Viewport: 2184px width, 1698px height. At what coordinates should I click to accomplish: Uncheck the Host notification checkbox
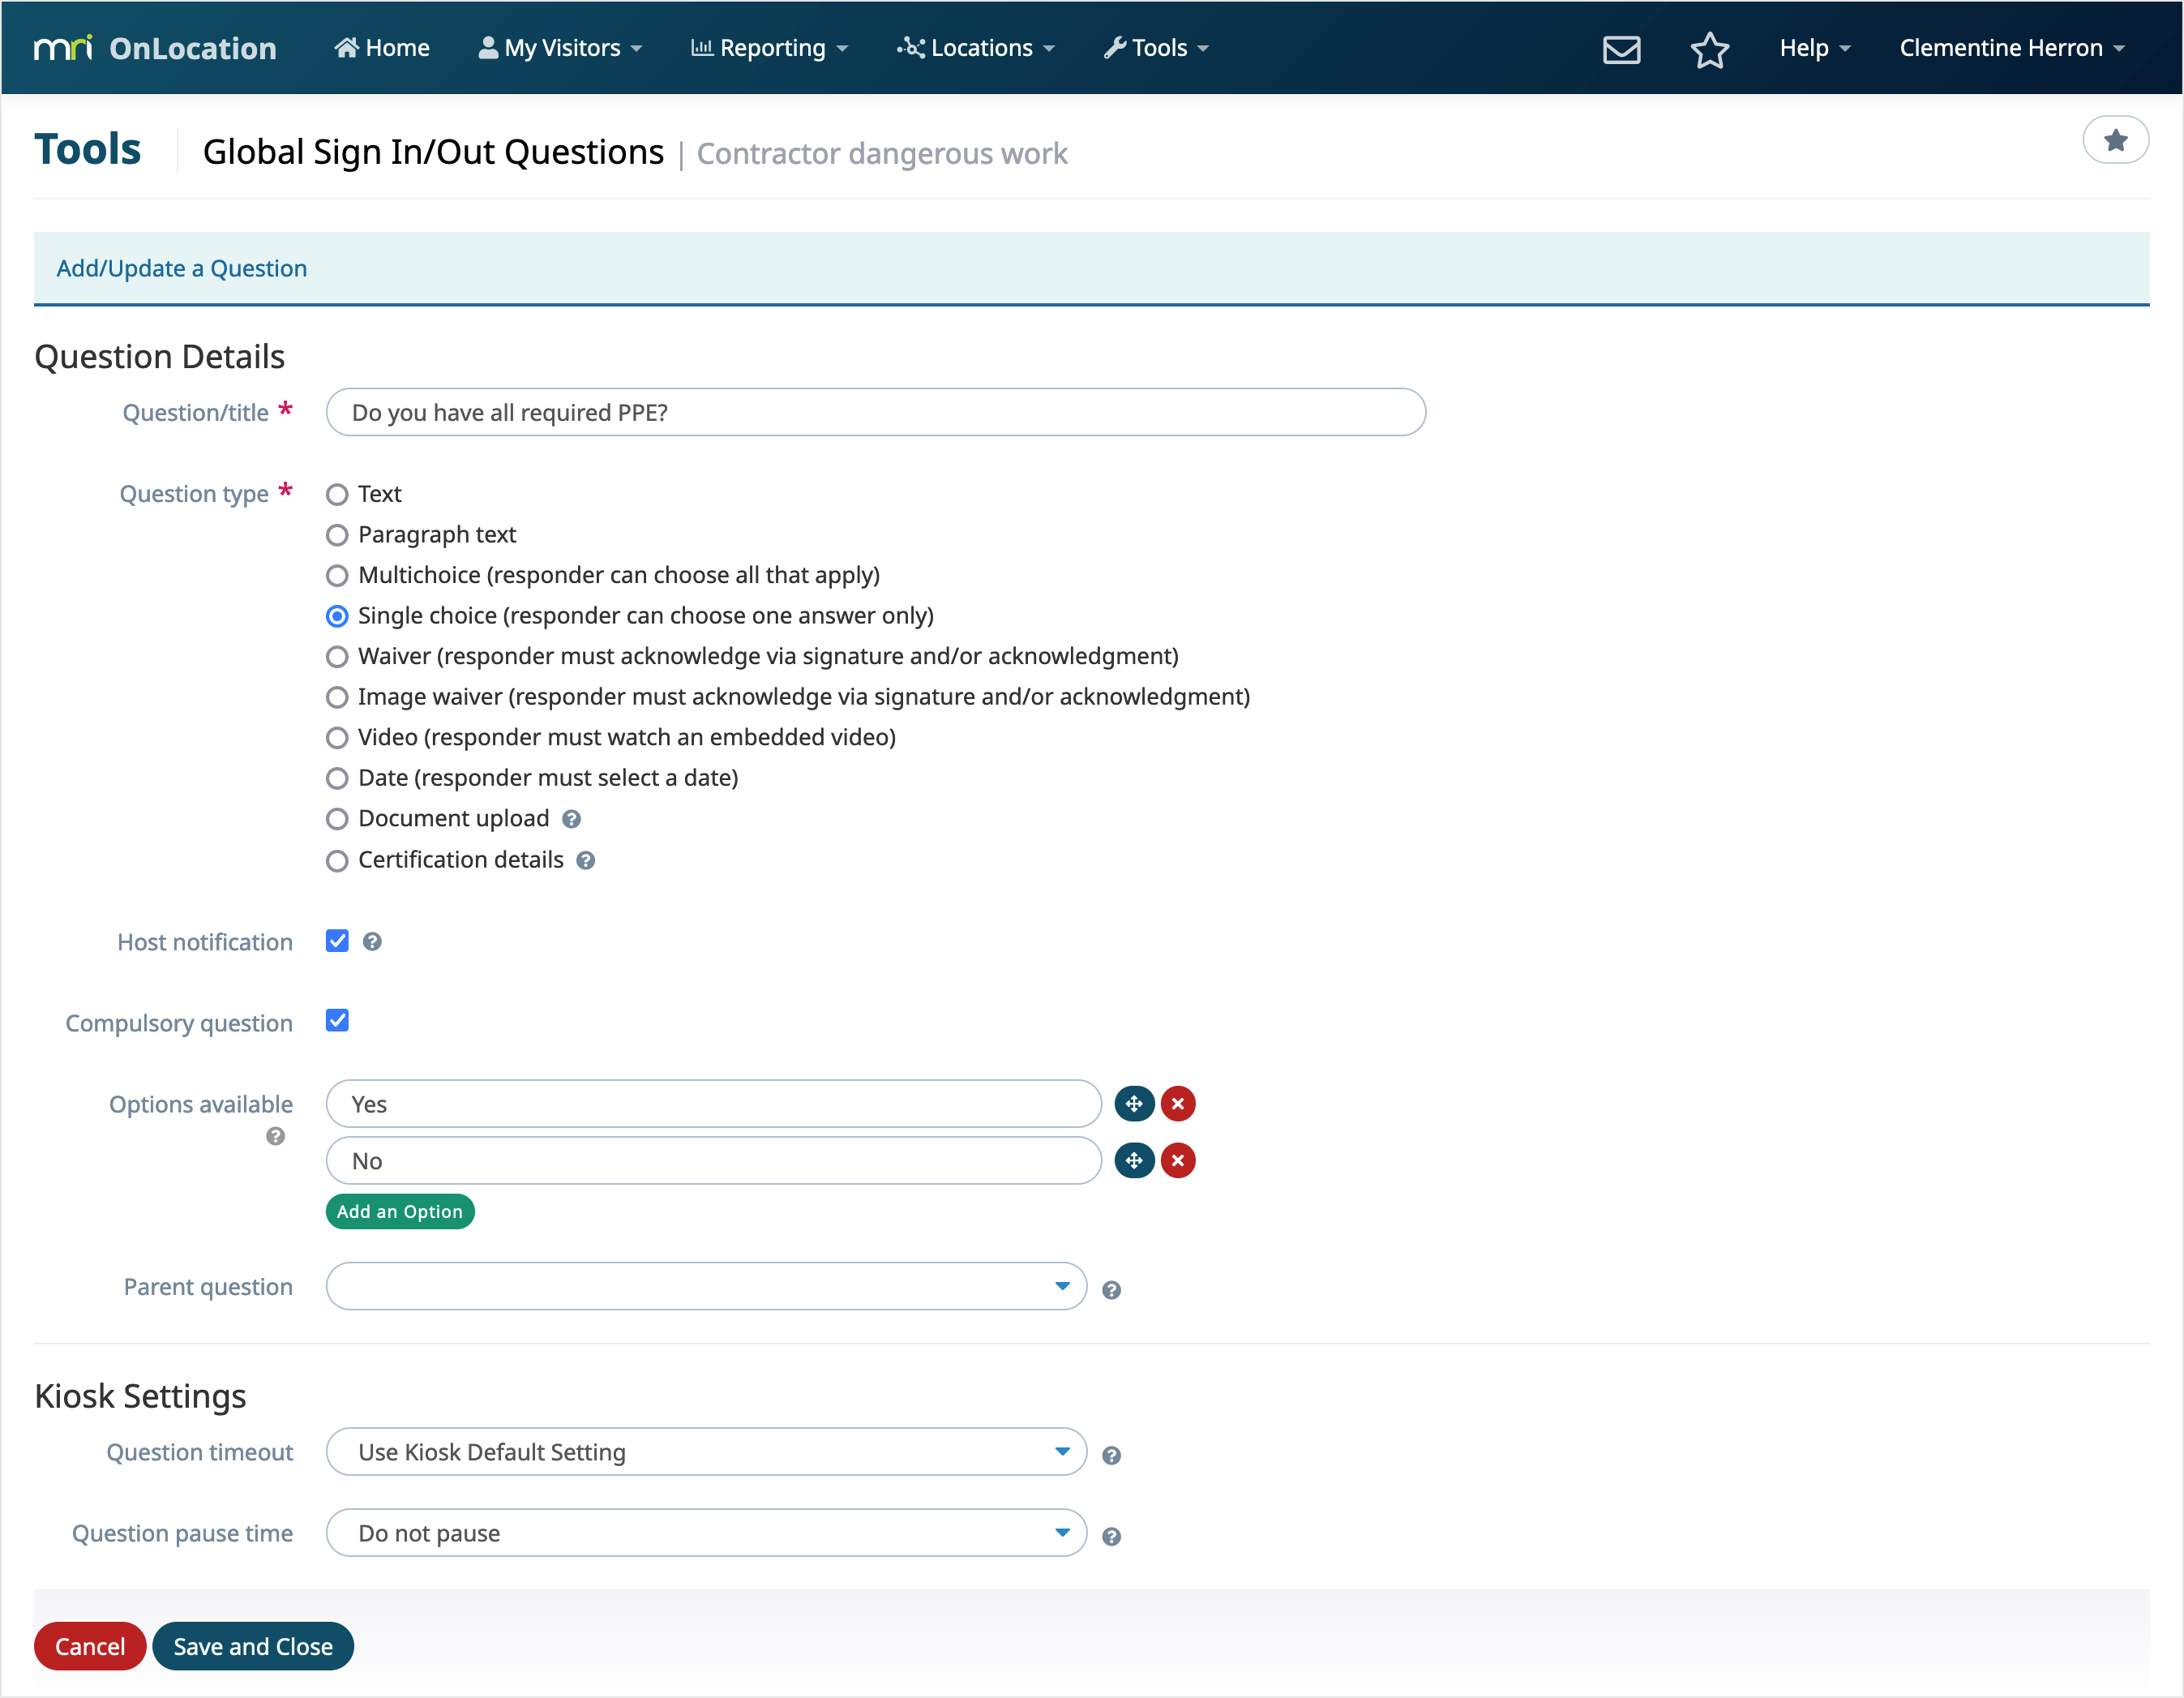[x=337, y=941]
